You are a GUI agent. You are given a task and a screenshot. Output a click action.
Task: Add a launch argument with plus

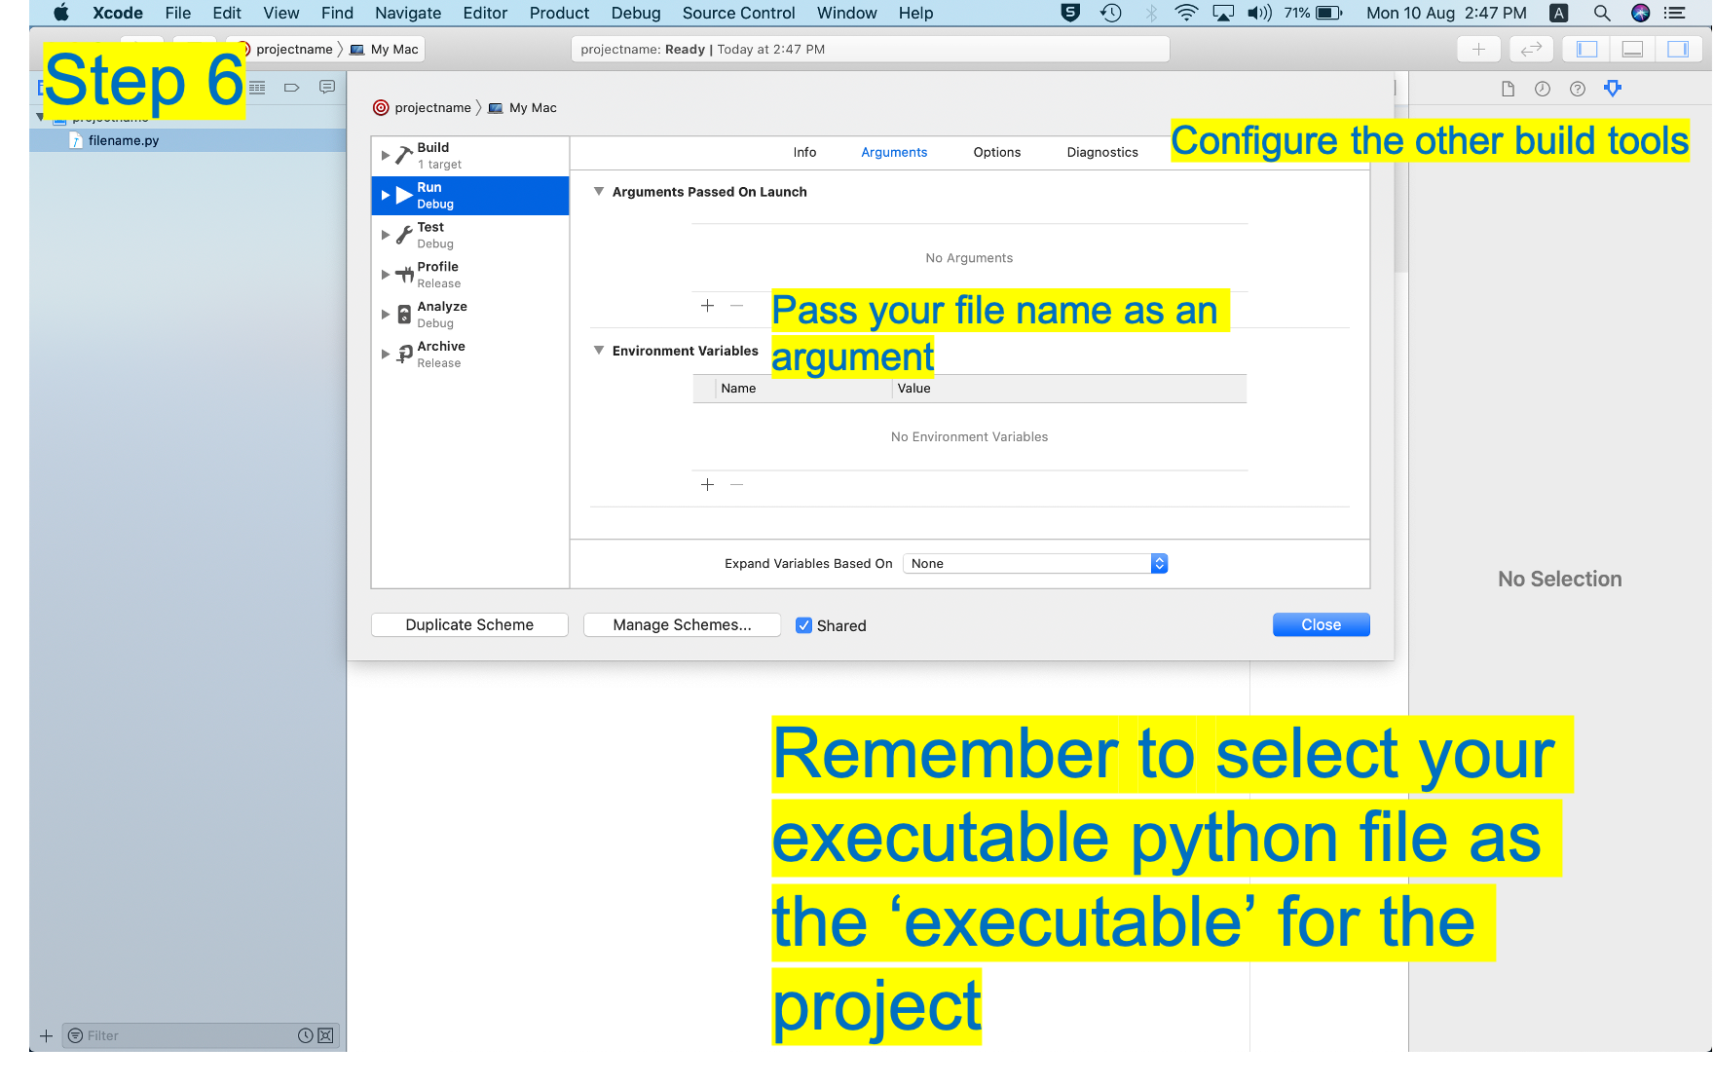[x=708, y=306]
